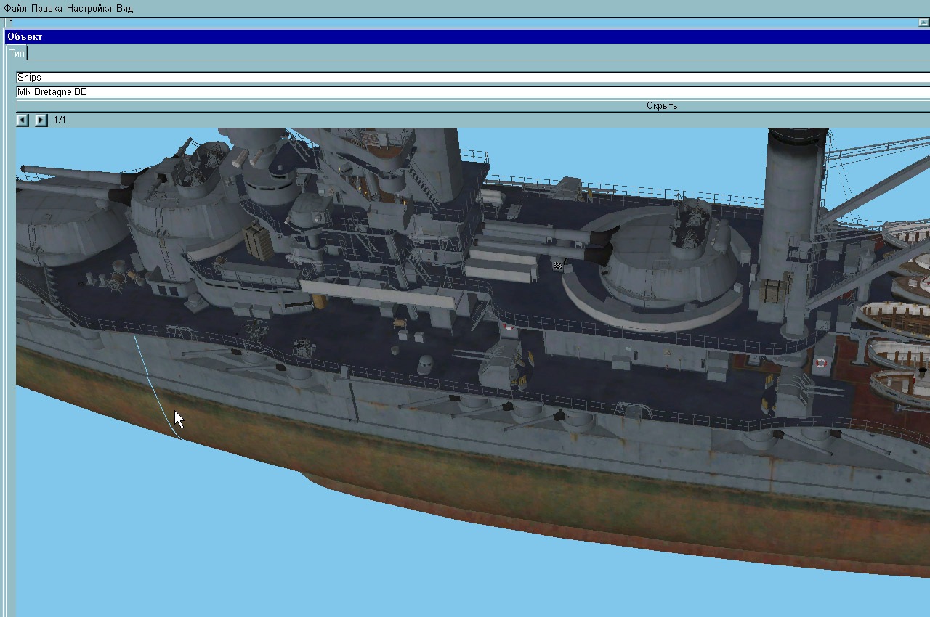Click the window restore icon at top right
Image resolution: width=930 pixels, height=617 pixels.
tap(923, 23)
